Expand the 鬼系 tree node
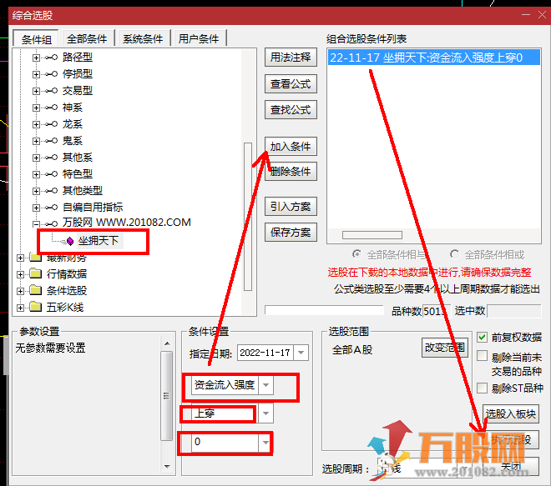 click(36, 141)
